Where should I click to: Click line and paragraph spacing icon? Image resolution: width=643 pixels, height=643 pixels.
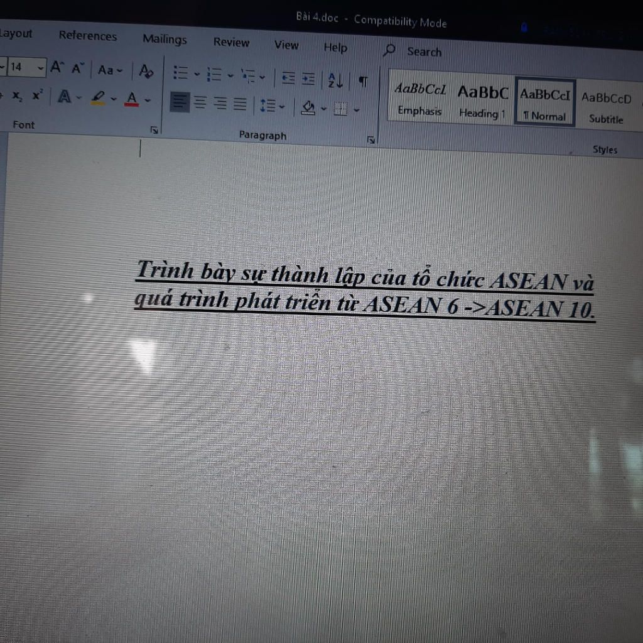[267, 105]
